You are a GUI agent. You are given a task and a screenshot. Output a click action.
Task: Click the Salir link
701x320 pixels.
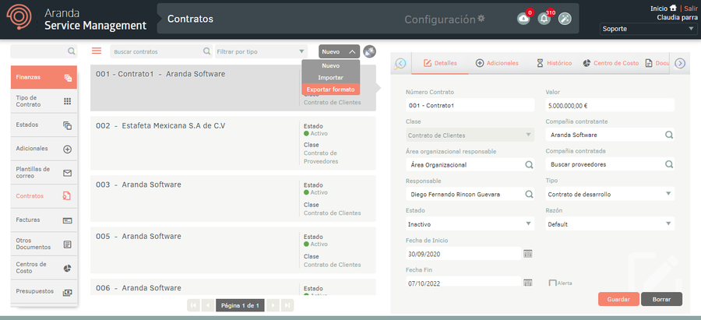[690, 8]
